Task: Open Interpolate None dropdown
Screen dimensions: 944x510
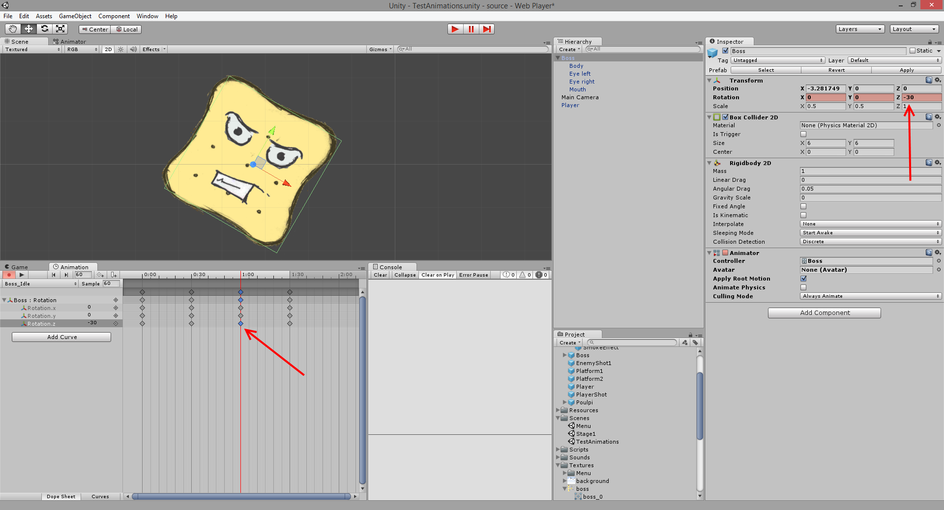Action: (x=870, y=224)
